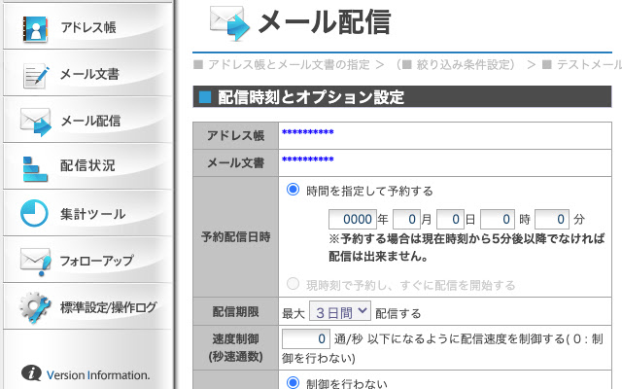The height and width of the screenshot is (389, 622).
Task: Click the 月 month input field
Action: tap(406, 219)
